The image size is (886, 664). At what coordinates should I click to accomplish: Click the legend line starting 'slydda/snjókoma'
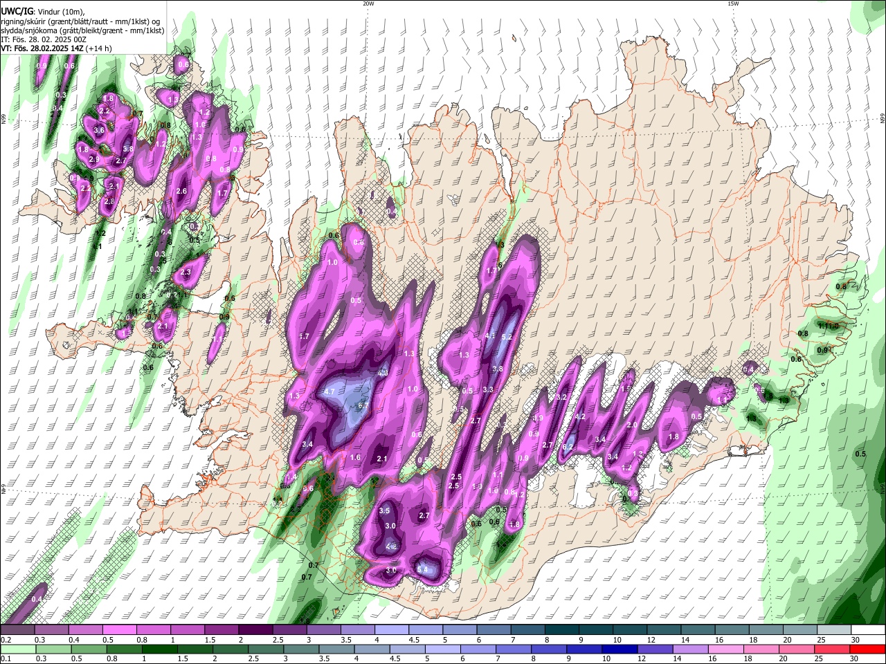[x=82, y=30]
